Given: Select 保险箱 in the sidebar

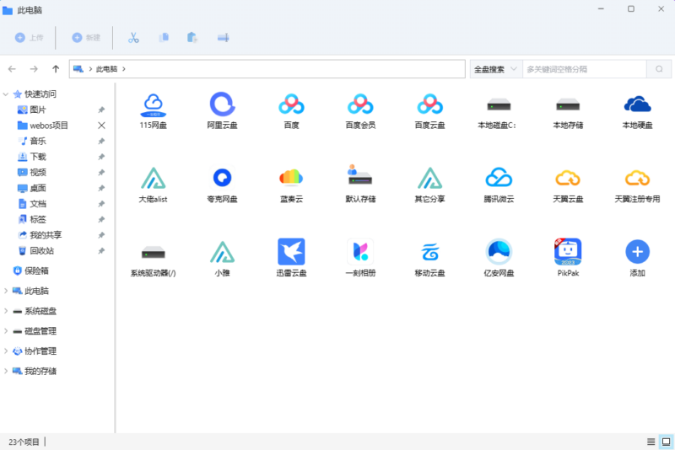Looking at the screenshot, I should [x=36, y=271].
